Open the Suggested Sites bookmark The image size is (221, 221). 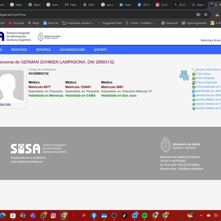pos(110,23)
